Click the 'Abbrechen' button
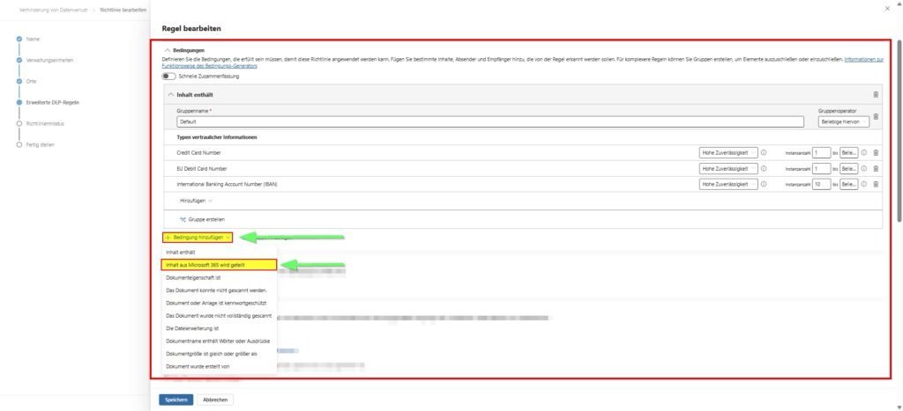The height and width of the screenshot is (411, 903). pyautogui.click(x=215, y=400)
